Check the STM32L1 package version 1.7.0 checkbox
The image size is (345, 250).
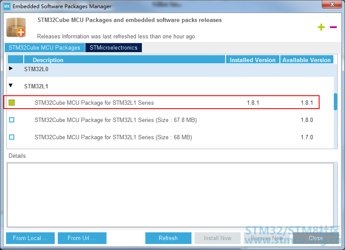[x=12, y=137]
